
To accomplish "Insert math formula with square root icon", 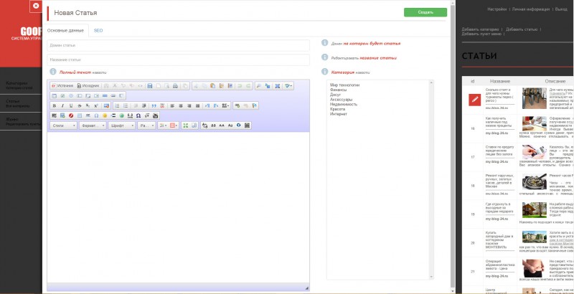I will pyautogui.click(x=147, y=115).
